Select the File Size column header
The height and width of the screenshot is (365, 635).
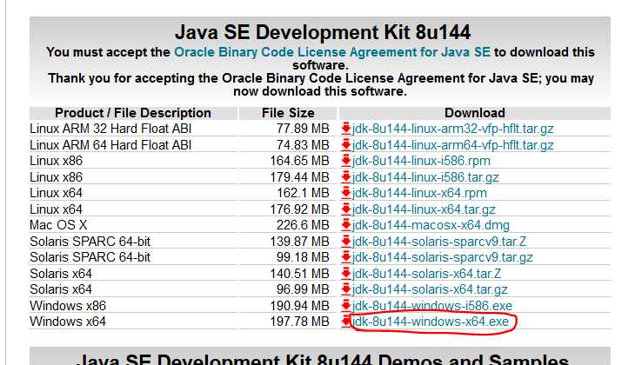pos(288,113)
